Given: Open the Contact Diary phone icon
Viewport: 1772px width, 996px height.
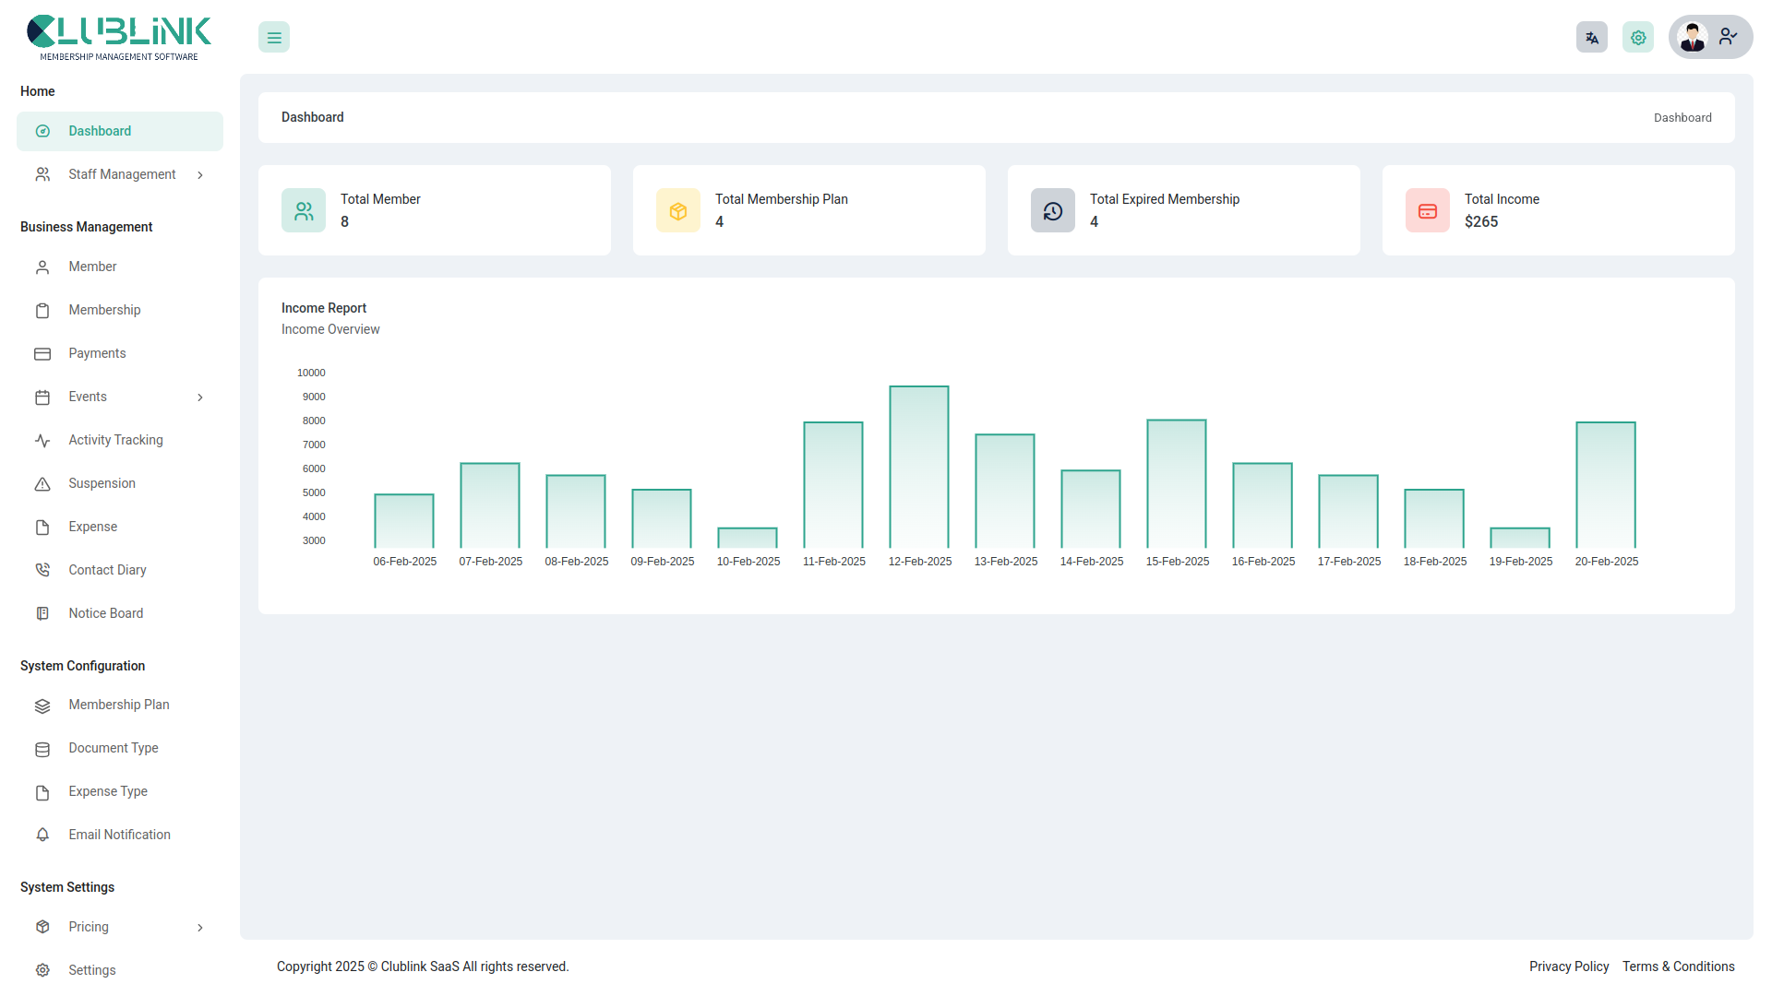Looking at the screenshot, I should (x=42, y=570).
